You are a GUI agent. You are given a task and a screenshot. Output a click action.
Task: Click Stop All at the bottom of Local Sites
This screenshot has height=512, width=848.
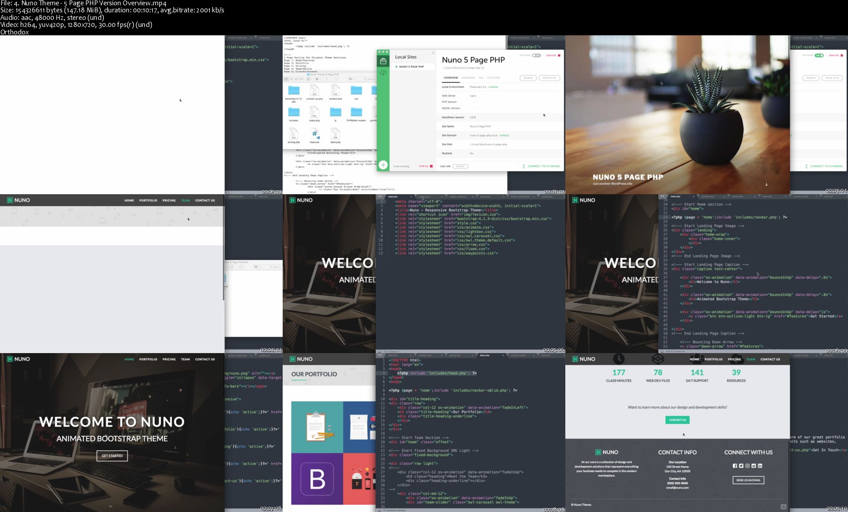point(425,166)
